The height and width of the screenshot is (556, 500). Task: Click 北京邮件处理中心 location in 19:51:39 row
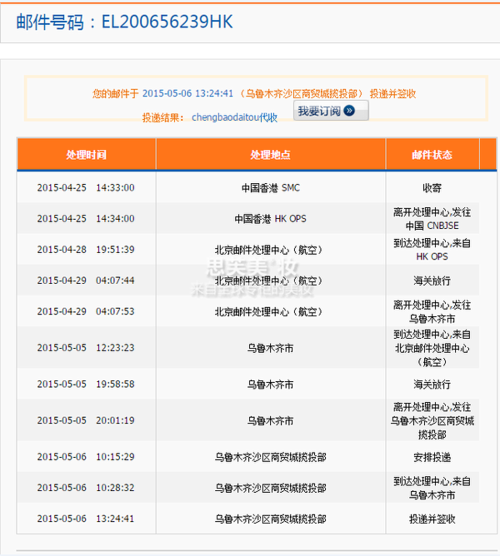pos(271,250)
